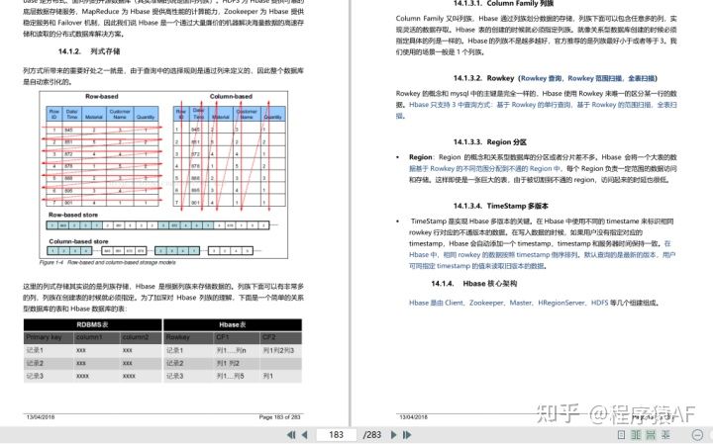713x444 pixels.
Task: Click the total page count /283
Action: point(372,434)
